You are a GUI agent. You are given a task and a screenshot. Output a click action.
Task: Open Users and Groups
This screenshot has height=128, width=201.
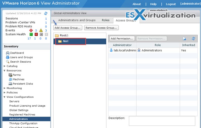(21, 57)
